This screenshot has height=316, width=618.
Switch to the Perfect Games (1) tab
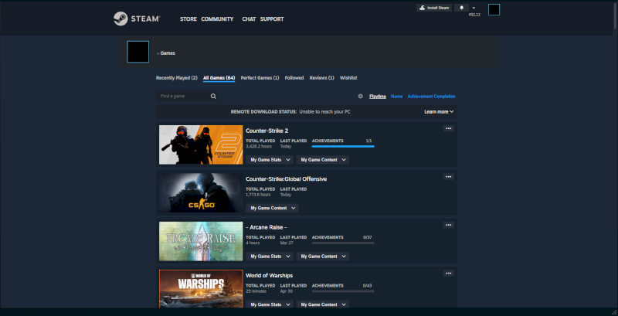260,78
